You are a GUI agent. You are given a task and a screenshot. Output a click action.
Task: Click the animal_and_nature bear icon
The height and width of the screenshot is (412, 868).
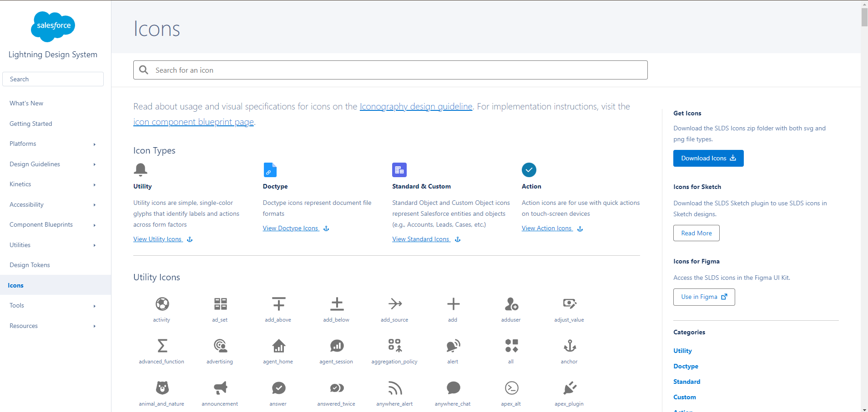click(162, 388)
